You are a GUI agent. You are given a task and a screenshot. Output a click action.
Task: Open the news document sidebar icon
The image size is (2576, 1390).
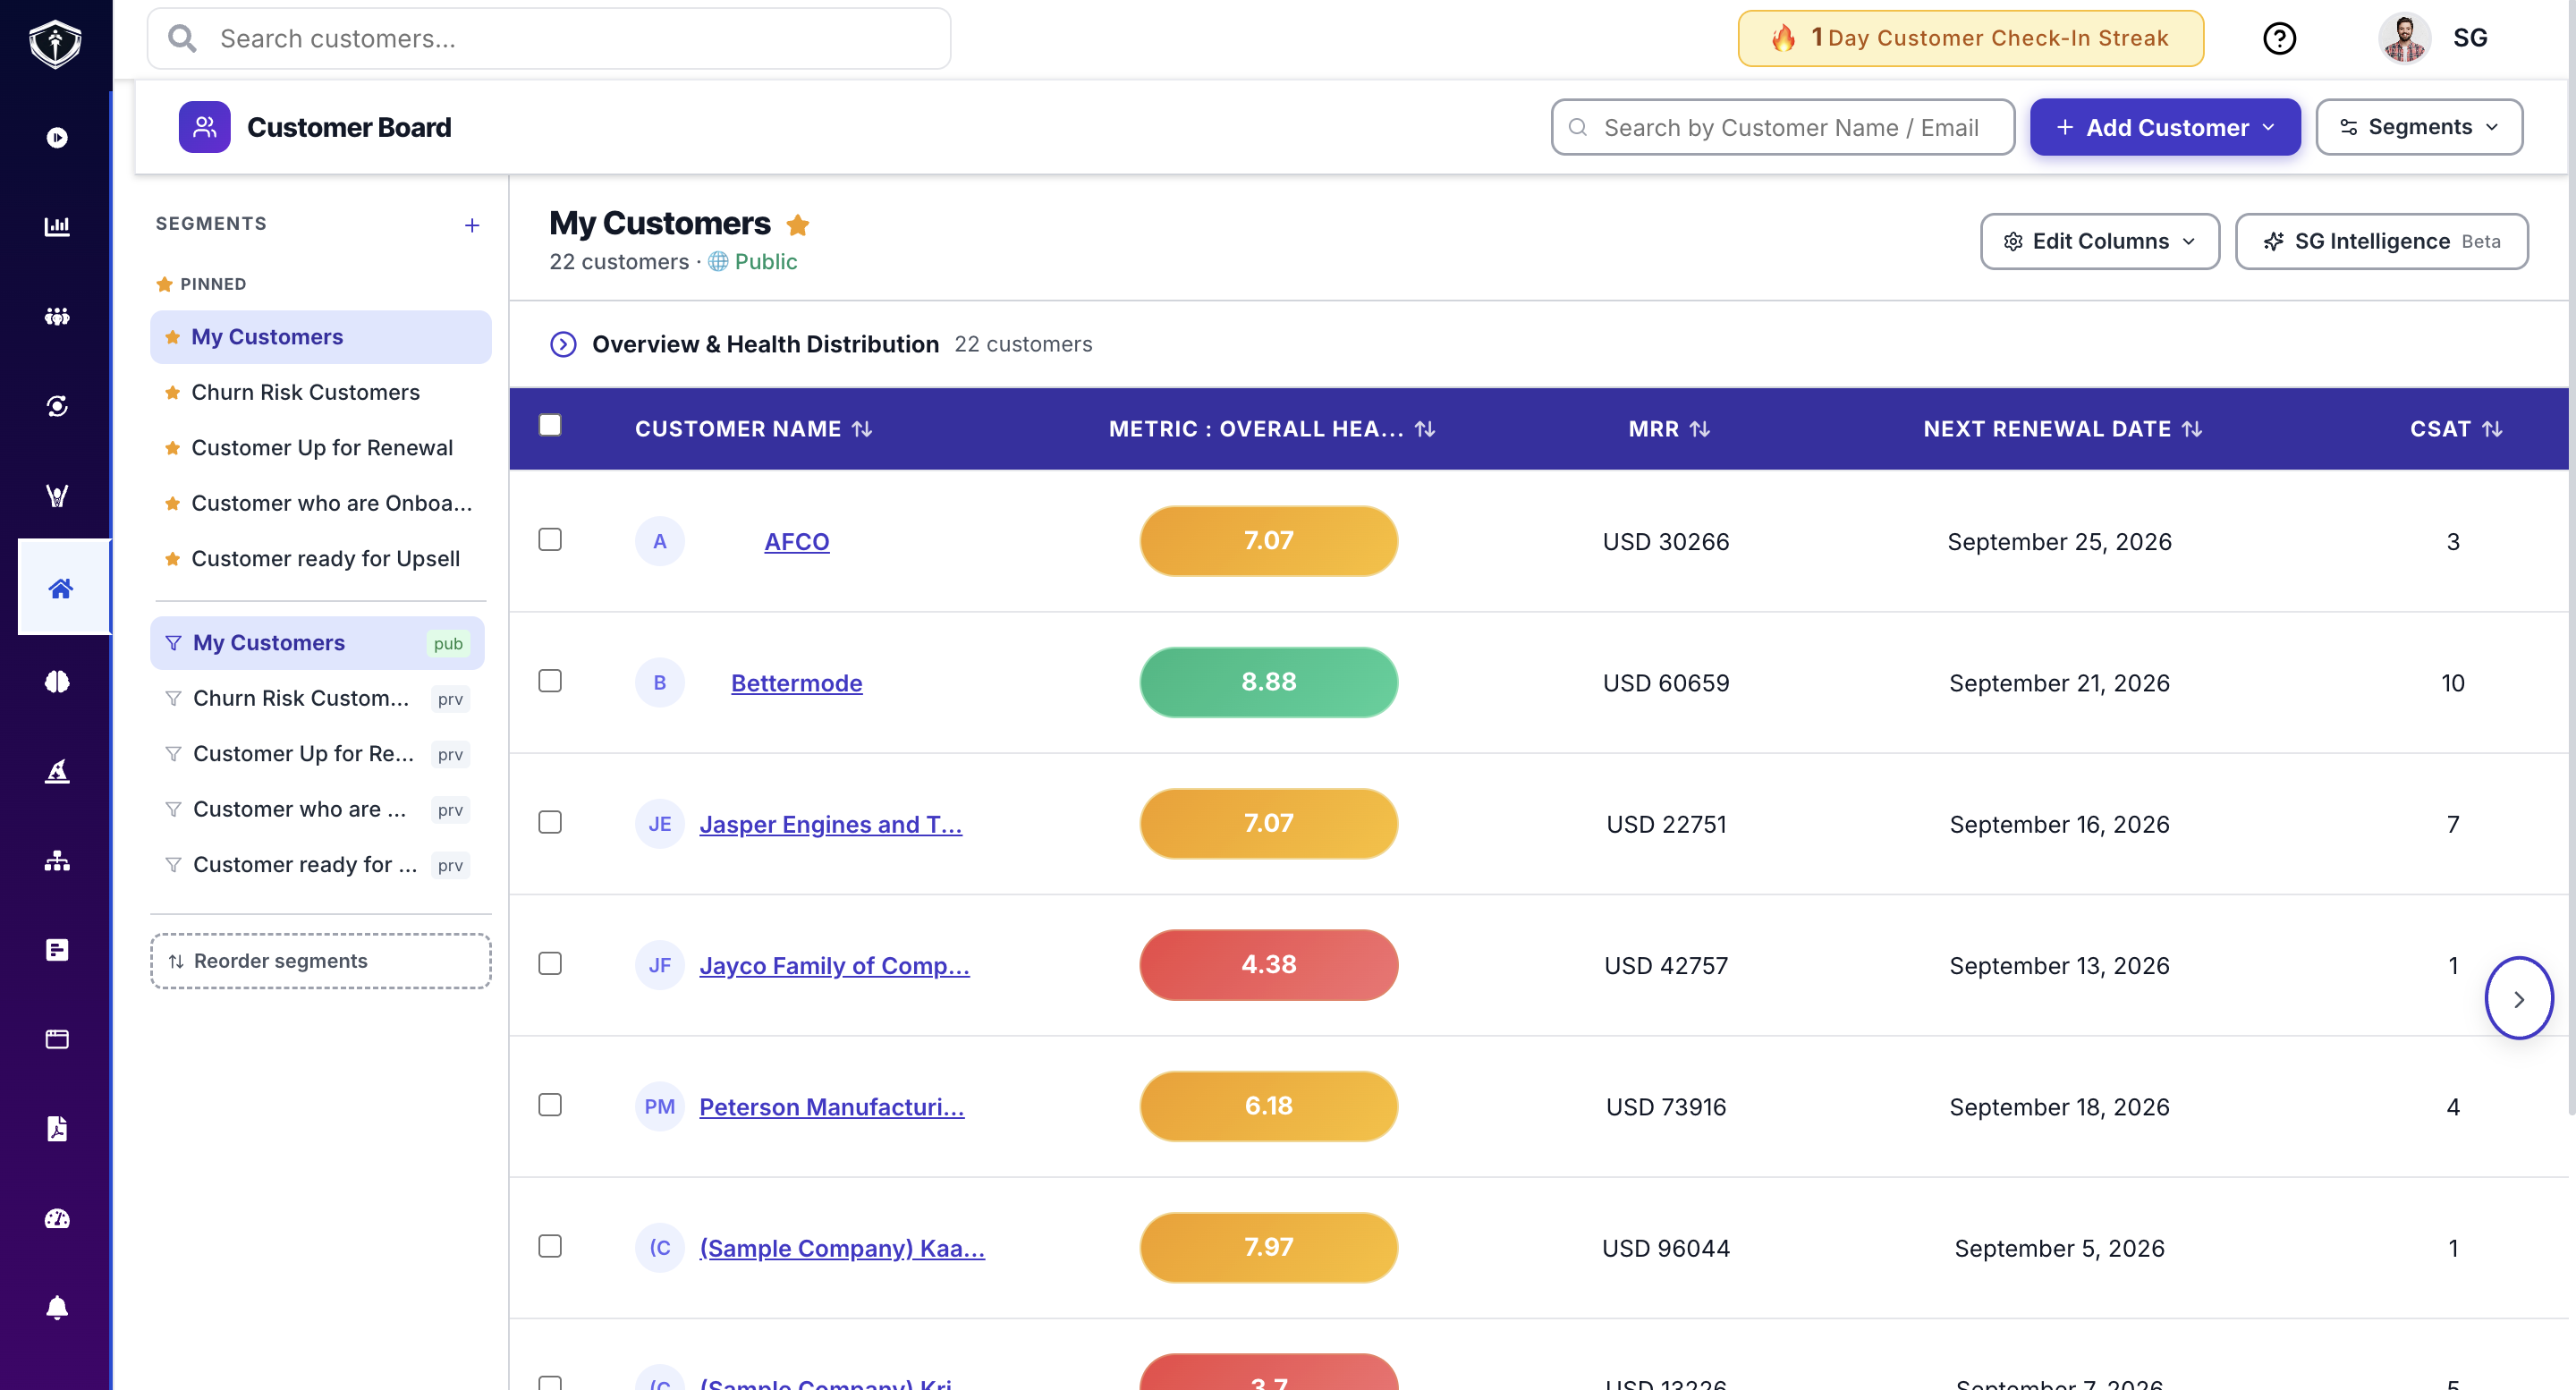click(57, 950)
